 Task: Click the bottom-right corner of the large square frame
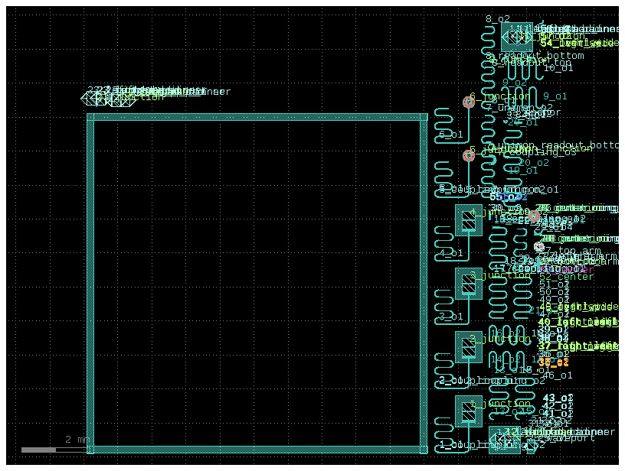coord(423,448)
